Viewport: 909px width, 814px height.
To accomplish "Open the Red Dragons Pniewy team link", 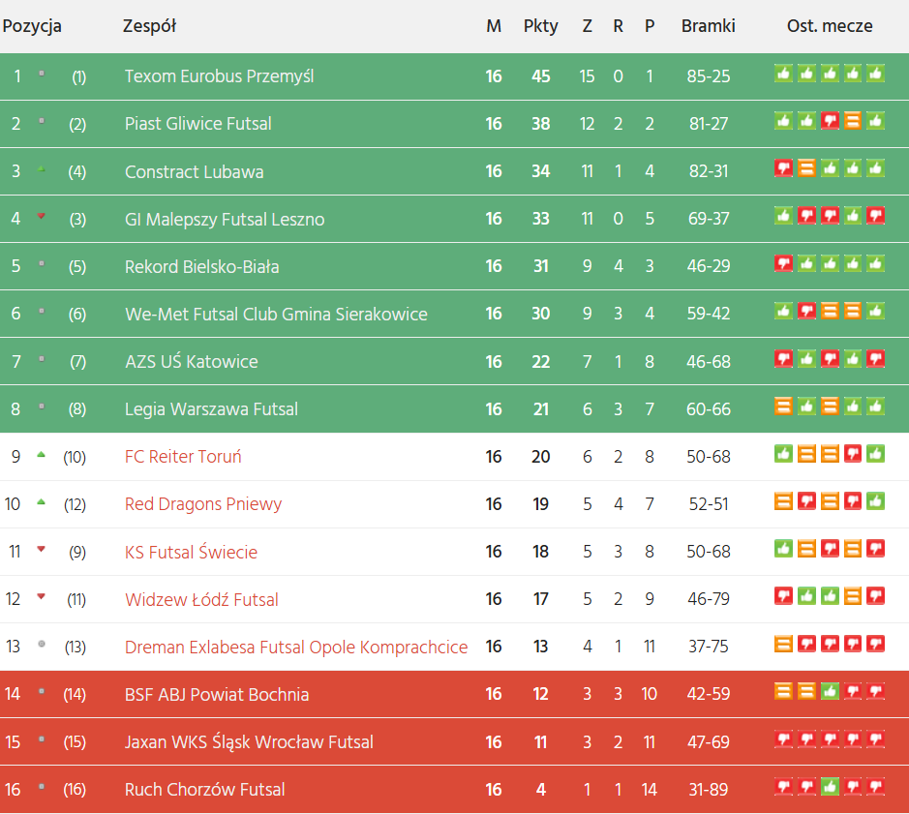I will (x=203, y=503).
